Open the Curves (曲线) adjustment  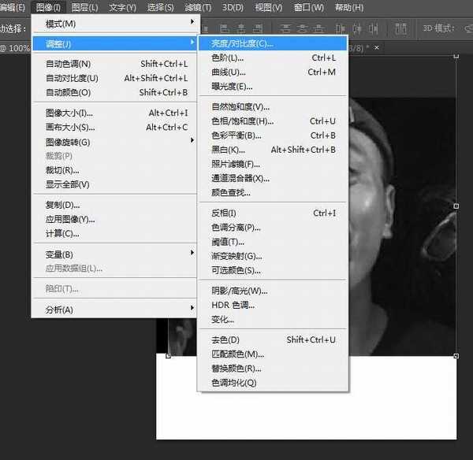point(229,72)
